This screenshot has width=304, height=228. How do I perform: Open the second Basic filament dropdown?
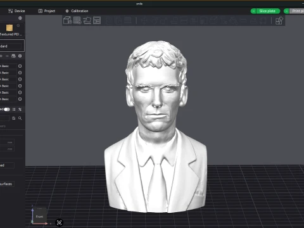[8, 73]
